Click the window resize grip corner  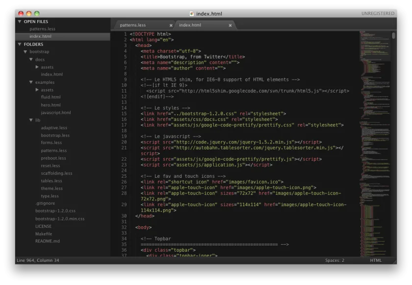tap(395, 262)
